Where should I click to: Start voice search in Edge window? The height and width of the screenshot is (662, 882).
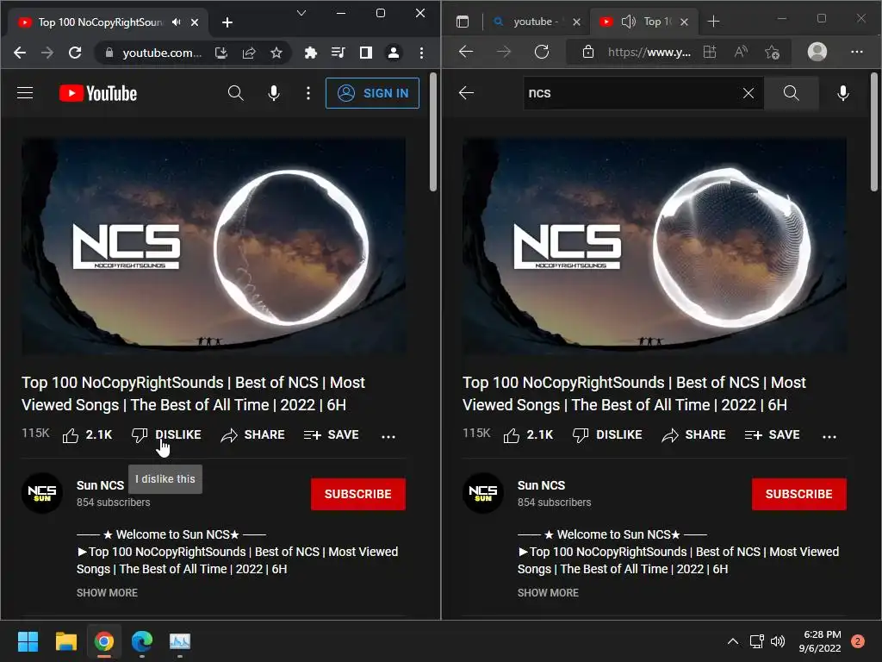coord(842,93)
